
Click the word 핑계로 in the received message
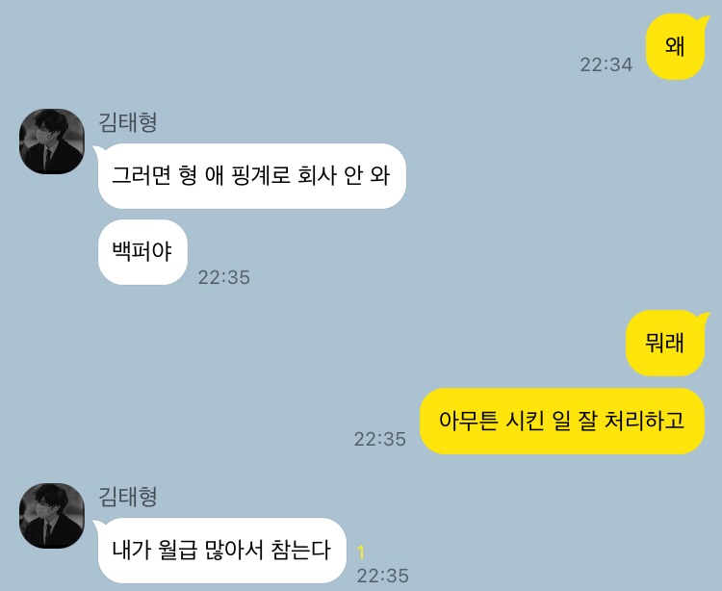point(261,176)
